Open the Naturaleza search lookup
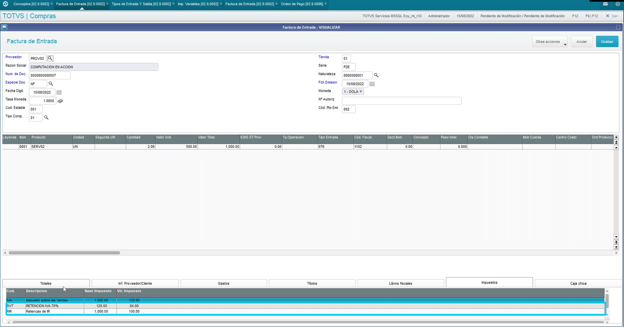The width and height of the screenshot is (624, 327). (376, 75)
